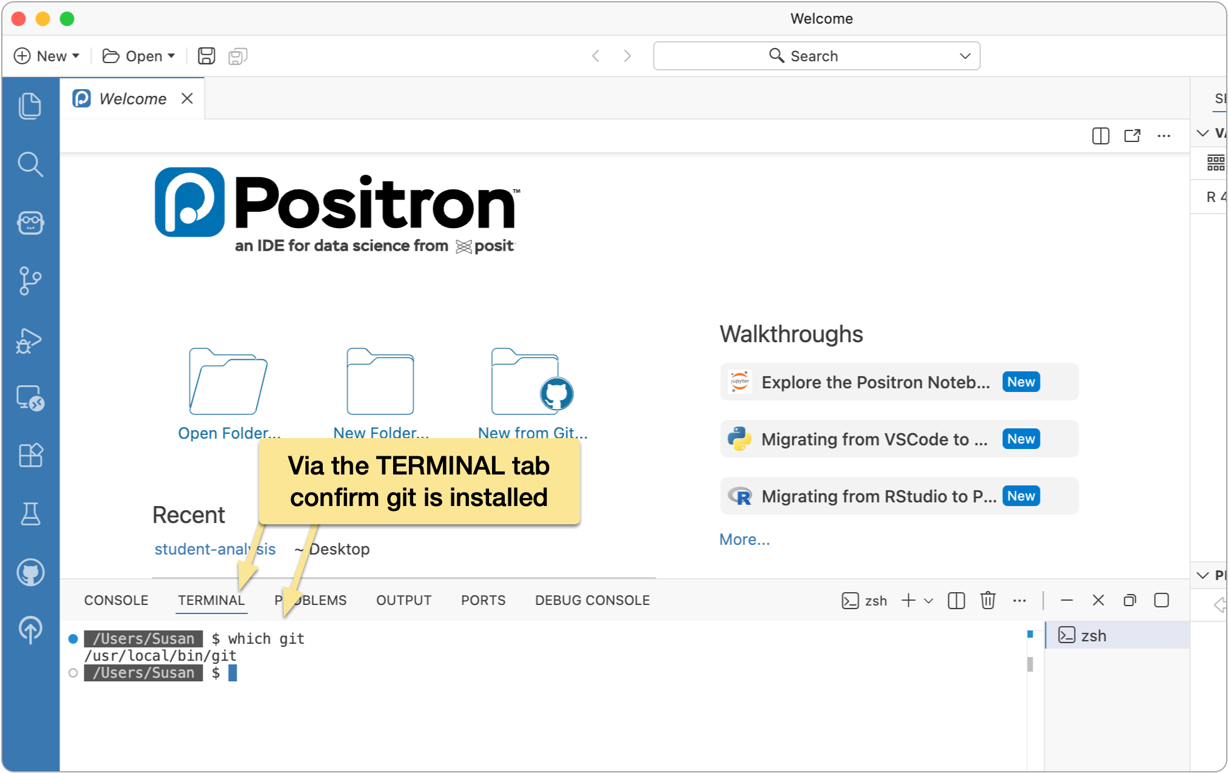The image size is (1228, 773).
Task: Select the Testing flask icon
Action: pos(30,514)
